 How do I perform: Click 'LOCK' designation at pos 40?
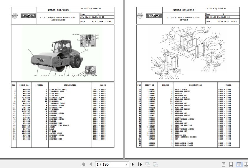pos(177,127)
